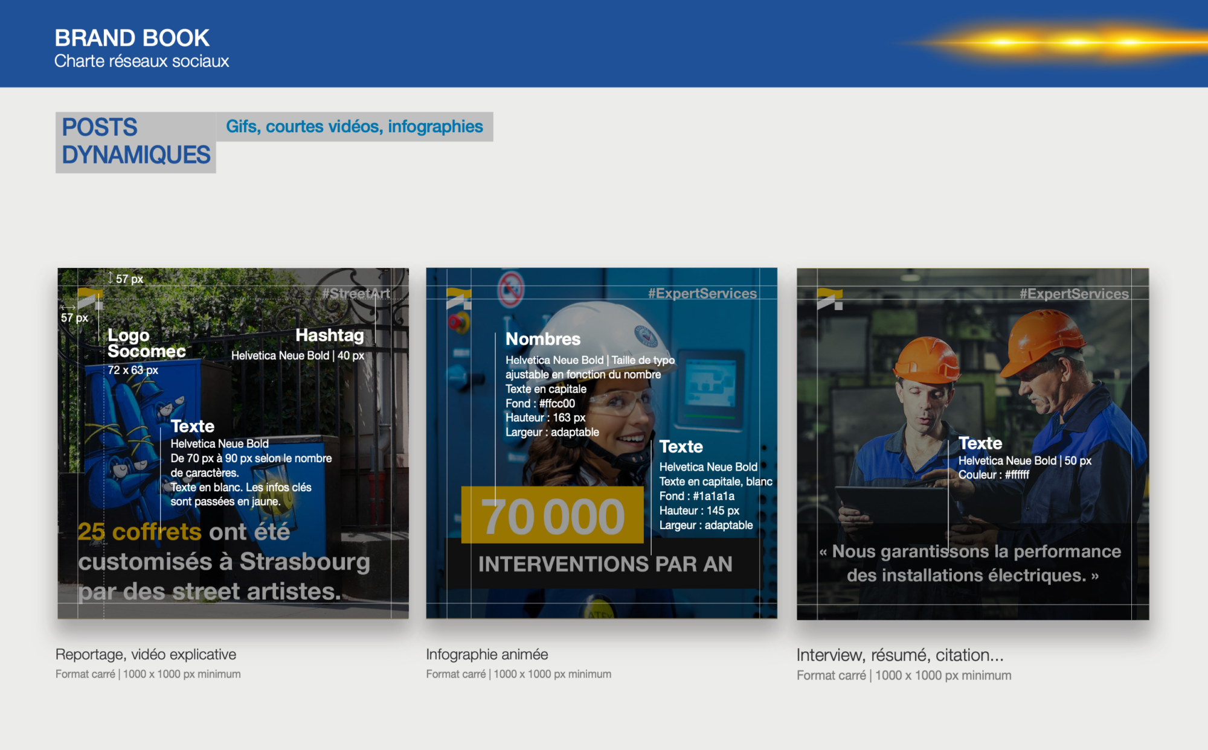Click the yellow 70 000 number block
The image size is (1208, 750).
(x=552, y=516)
